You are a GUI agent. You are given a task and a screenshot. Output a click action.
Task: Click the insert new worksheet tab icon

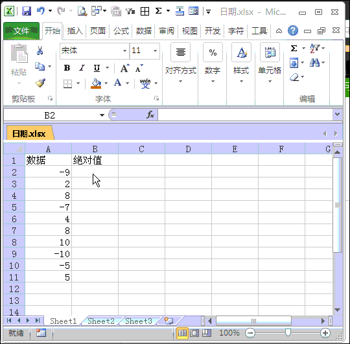point(169,321)
